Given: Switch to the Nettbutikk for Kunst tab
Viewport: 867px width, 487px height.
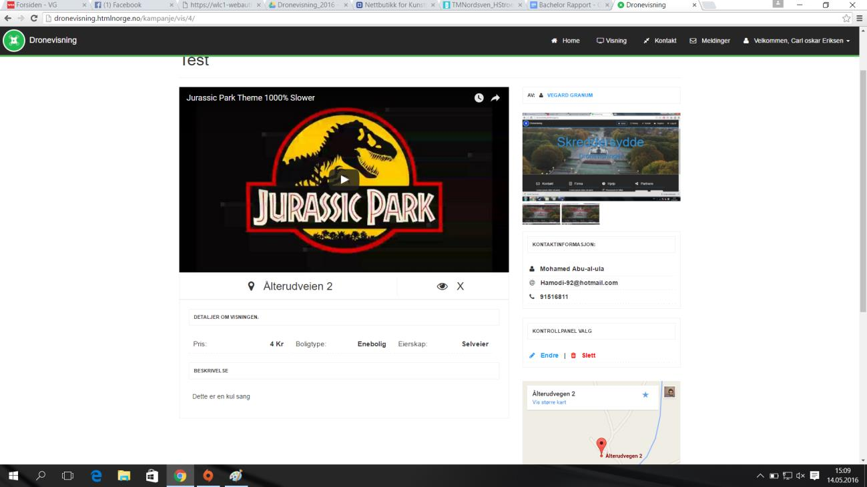Looking at the screenshot, I should coord(395,5).
